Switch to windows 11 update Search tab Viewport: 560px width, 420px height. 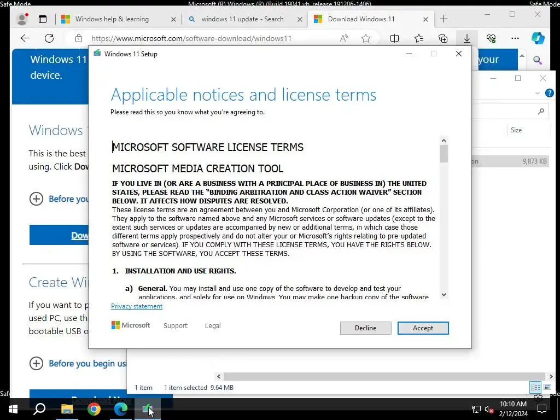242,19
